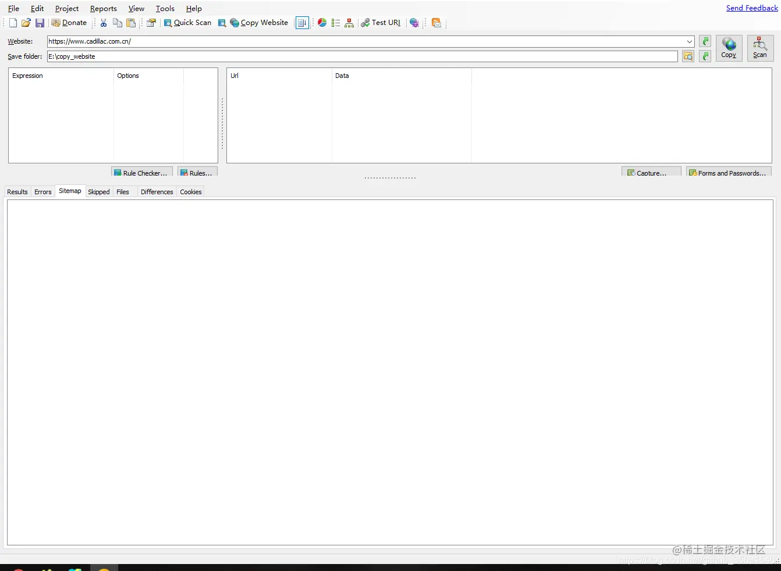Image resolution: width=781 pixels, height=571 pixels.
Task: Open the Reports menu
Action: [104, 9]
